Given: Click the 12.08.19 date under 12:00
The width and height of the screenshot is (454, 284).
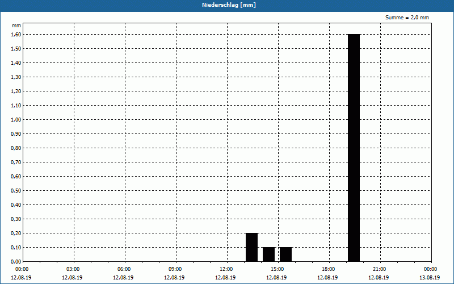Looking at the screenshot, I should [225, 277].
